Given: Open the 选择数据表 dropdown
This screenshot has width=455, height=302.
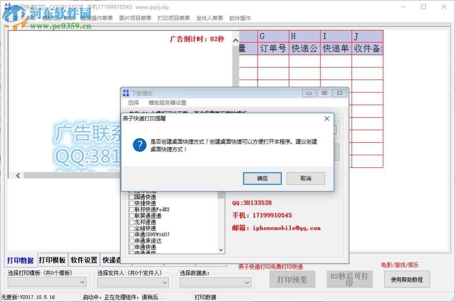Looking at the screenshot, I should click(215, 282).
